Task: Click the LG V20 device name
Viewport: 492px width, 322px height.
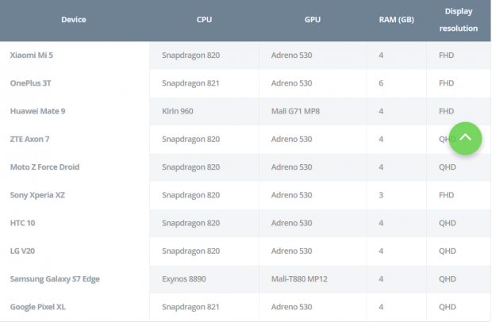Action: pos(24,251)
